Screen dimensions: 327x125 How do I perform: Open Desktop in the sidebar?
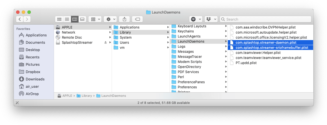pyautogui.click(x=29, y=50)
